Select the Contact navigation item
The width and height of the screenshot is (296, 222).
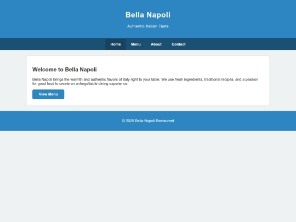179,44
